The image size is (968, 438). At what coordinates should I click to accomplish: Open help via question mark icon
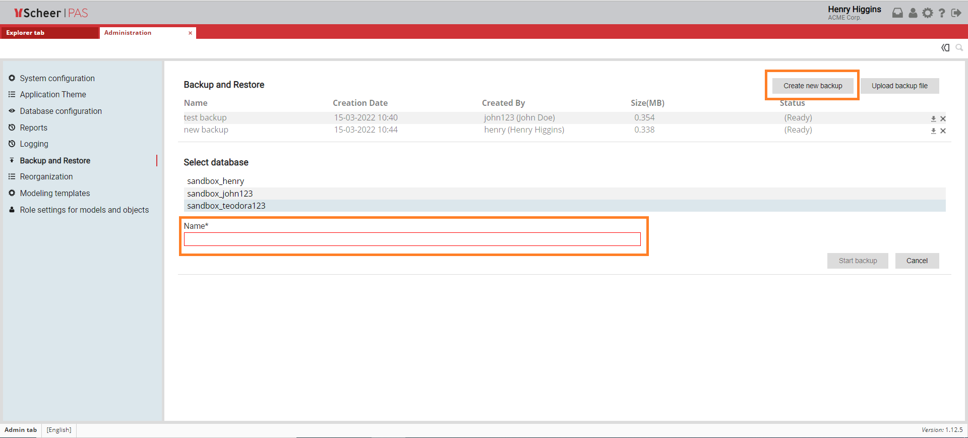point(941,13)
